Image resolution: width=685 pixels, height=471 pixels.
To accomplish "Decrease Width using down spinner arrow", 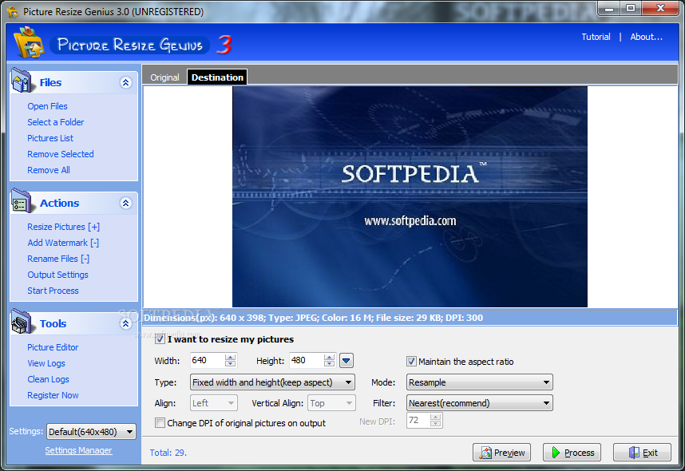I will click(230, 364).
